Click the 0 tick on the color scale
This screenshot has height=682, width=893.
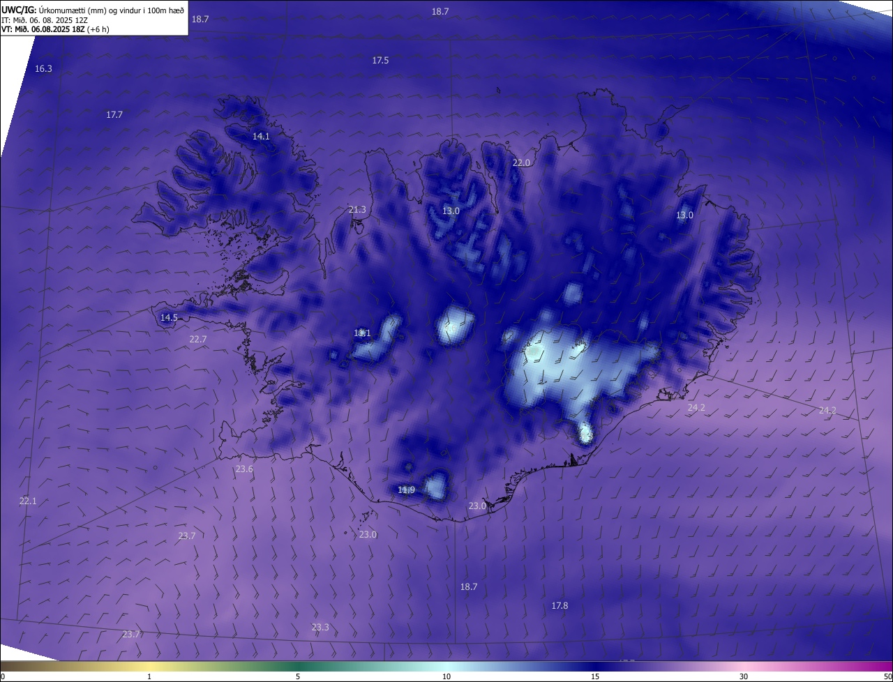(x=3, y=676)
